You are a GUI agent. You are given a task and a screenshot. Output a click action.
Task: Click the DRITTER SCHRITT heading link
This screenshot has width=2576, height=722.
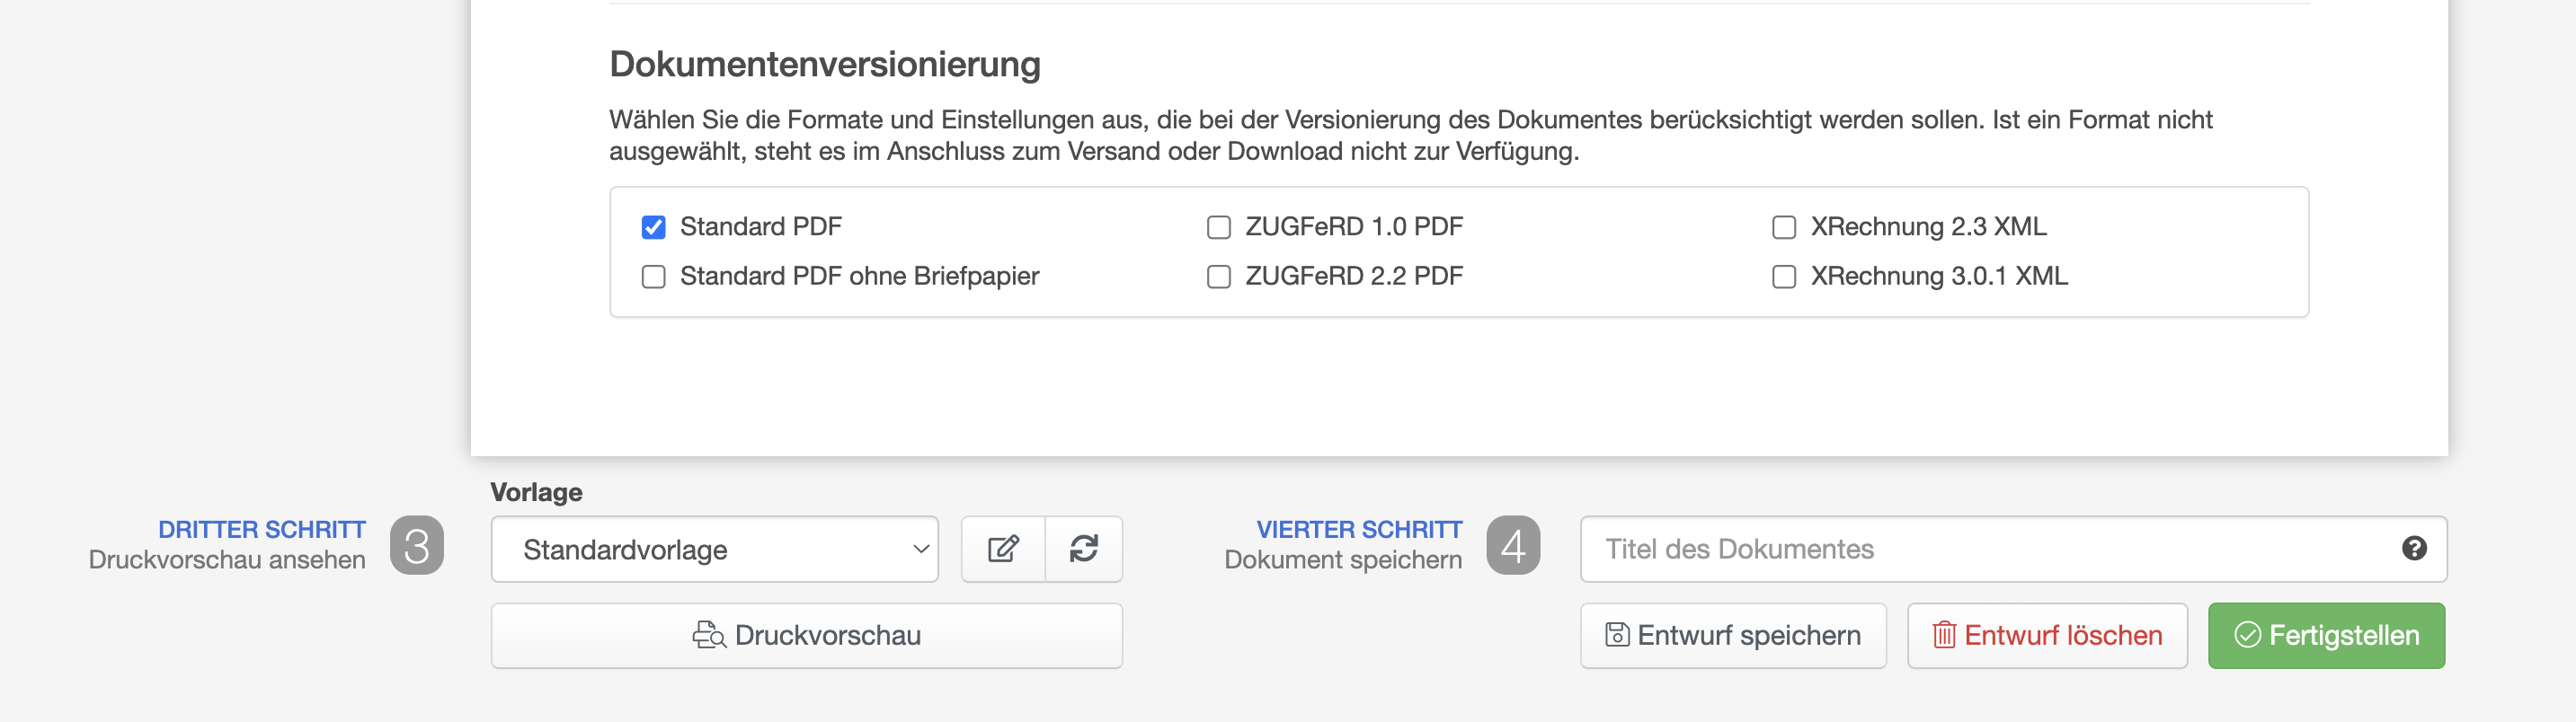point(262,529)
